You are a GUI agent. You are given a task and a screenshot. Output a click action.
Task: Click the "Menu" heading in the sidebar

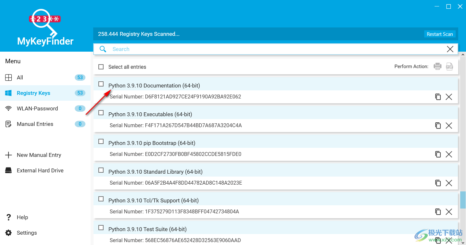tap(13, 61)
